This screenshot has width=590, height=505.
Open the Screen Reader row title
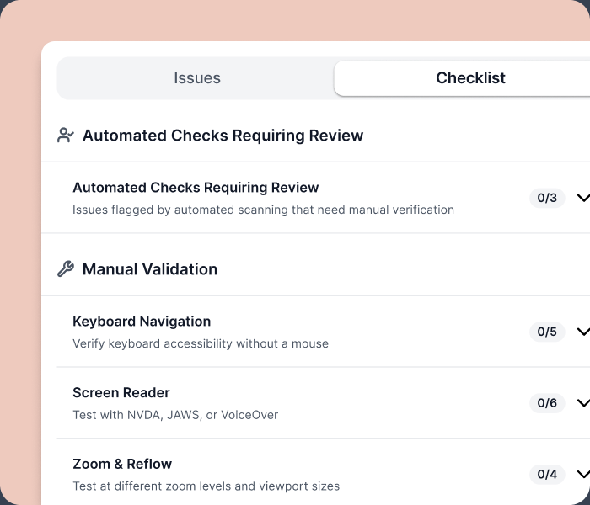pos(121,393)
